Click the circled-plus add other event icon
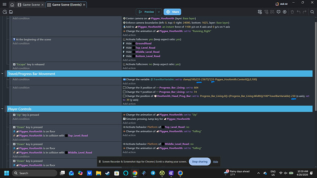The image size is (317, 178). pyautogui.click(x=285, y=12)
